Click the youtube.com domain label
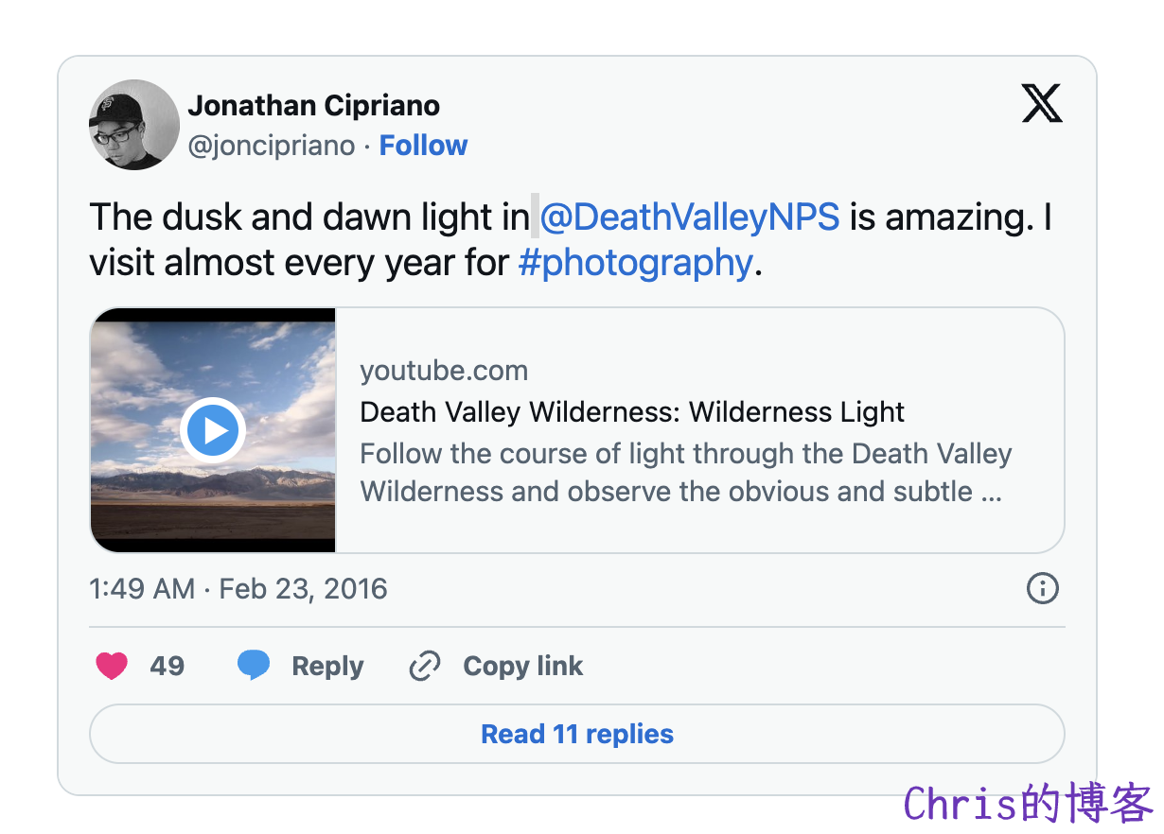The width and height of the screenshot is (1164, 834). (x=444, y=371)
